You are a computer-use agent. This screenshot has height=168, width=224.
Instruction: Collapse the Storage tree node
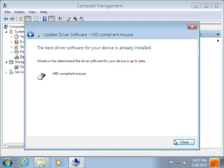click(x=6, y=62)
